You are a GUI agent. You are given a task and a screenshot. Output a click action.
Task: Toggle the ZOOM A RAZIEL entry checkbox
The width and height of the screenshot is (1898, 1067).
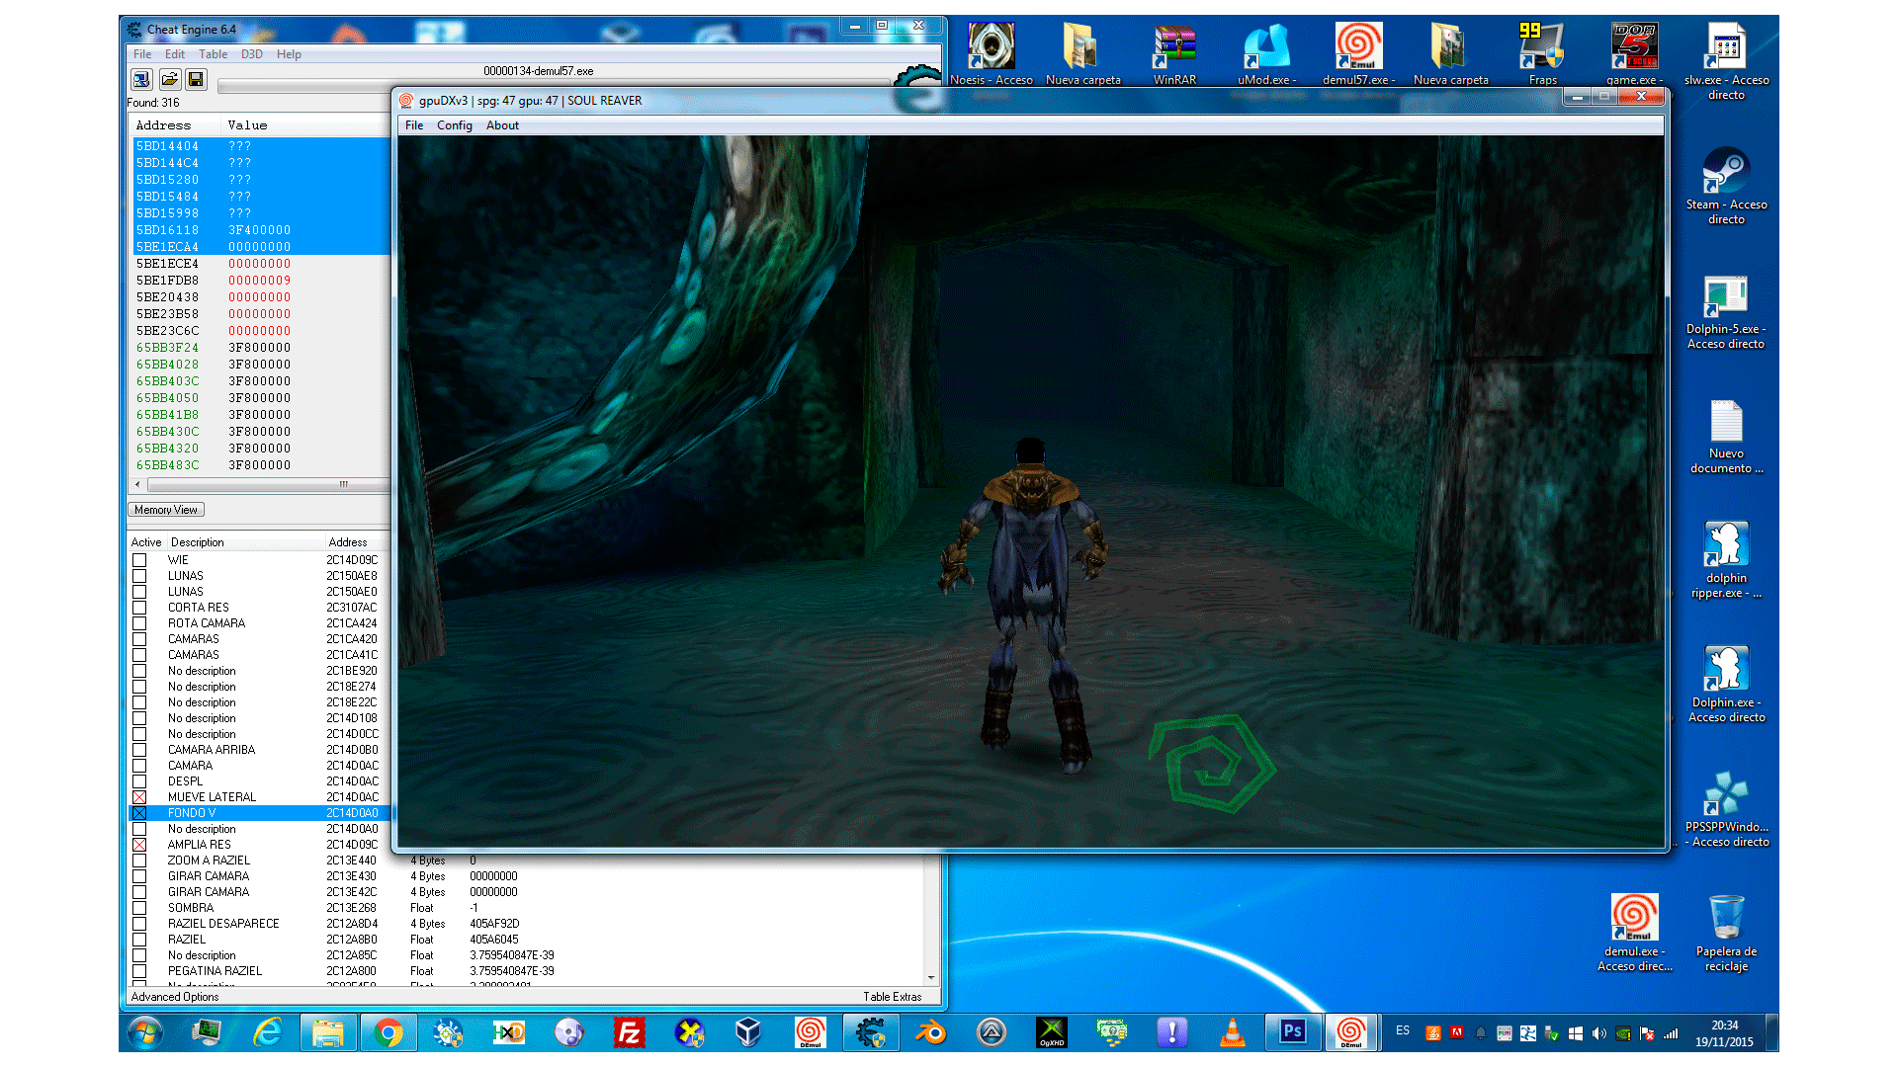[139, 861]
